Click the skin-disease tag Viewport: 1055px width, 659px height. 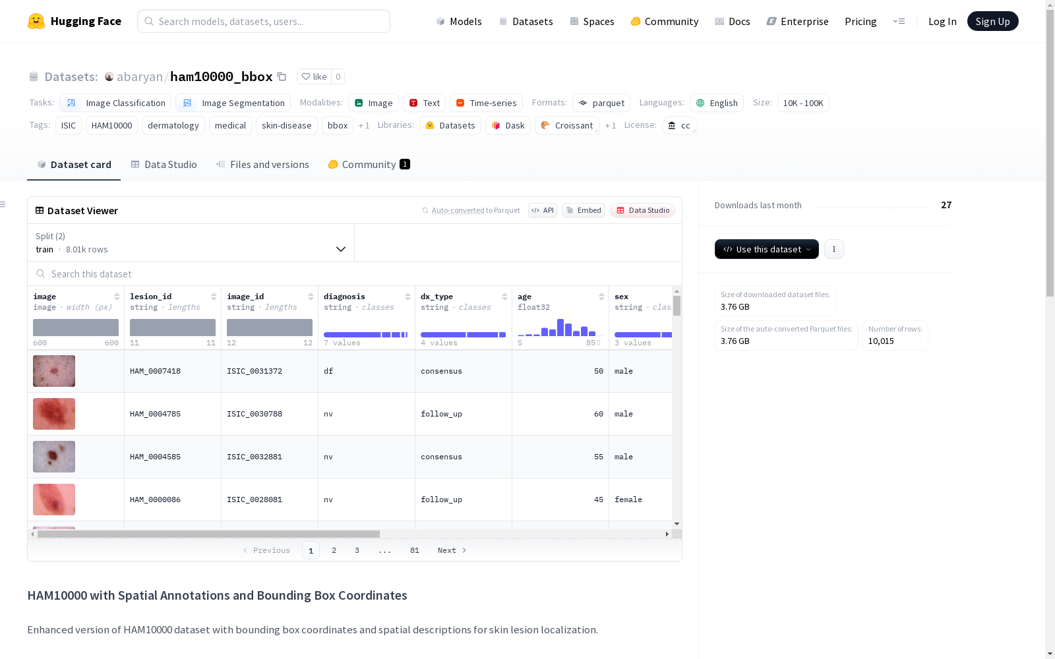(286, 125)
